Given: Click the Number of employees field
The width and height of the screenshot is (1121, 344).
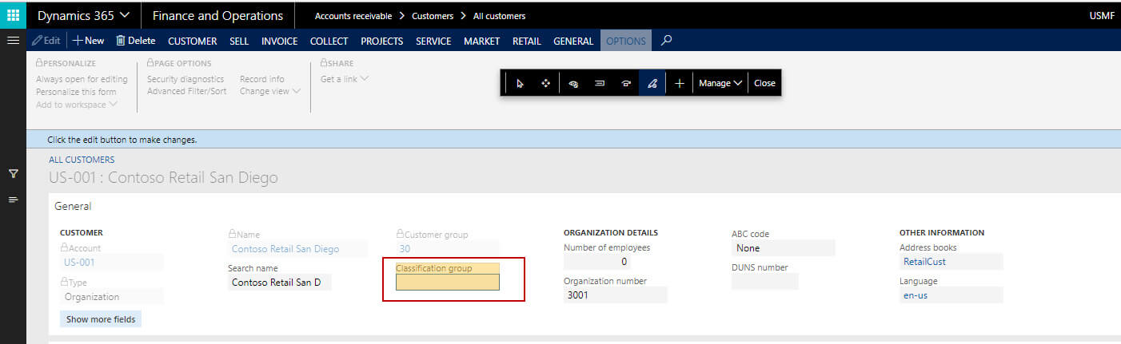Looking at the screenshot, I should click(596, 262).
